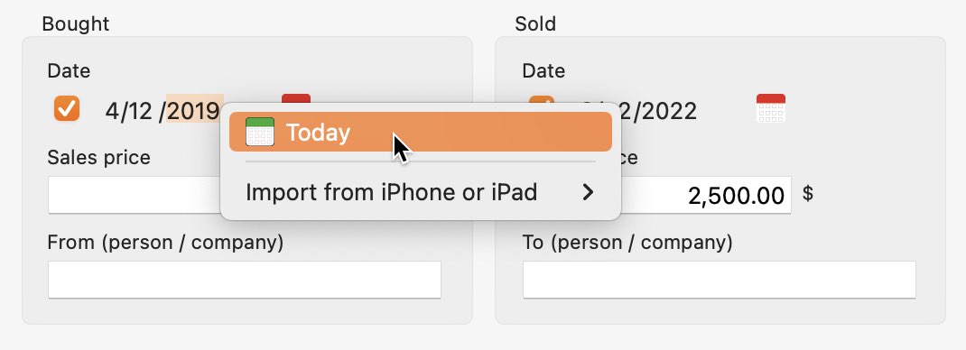Uncheck the Bought date checkbox
This screenshot has width=966, height=350.
67,108
